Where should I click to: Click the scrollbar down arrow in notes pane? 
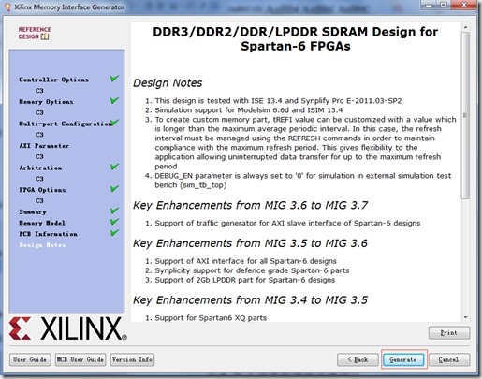pos(465,317)
